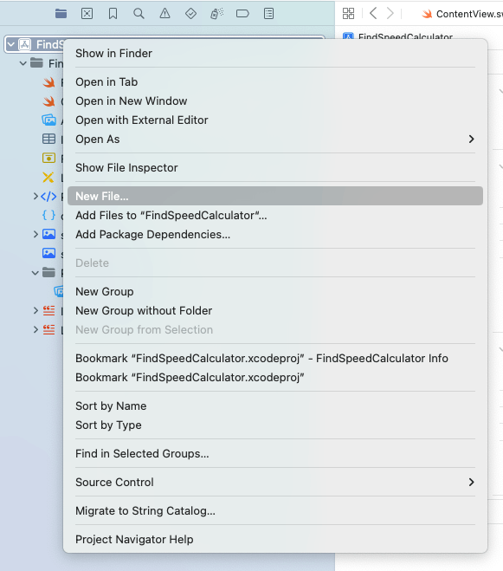Choose Bookmark xcodeproj - FindSpeedCalculator Info
The height and width of the screenshot is (571, 503).
(275, 359)
